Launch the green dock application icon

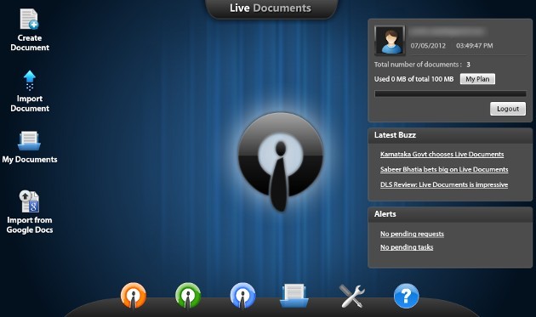(188, 296)
